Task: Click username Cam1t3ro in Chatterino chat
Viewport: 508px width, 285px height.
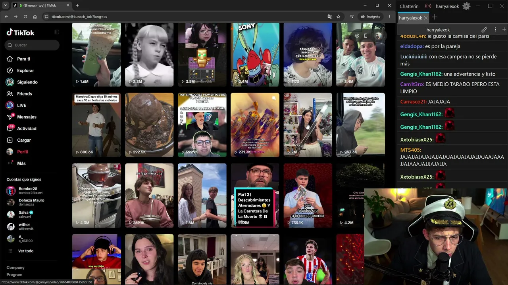Action: pyautogui.click(x=412, y=84)
